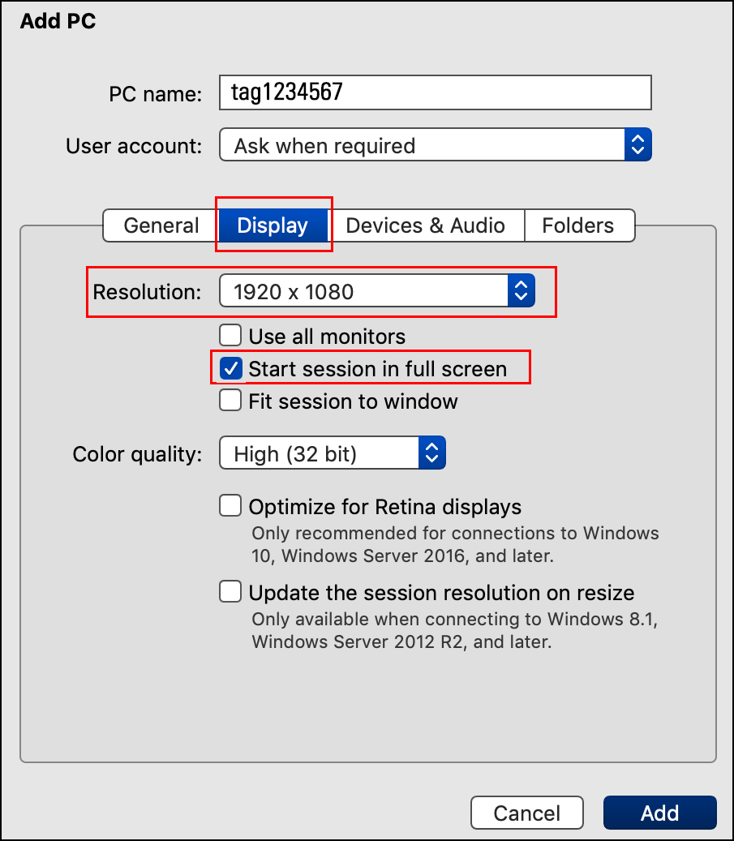Open the User account dropdown
This screenshot has height=841, width=734.
point(435,146)
